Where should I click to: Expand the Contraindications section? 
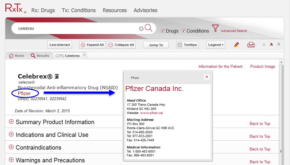[x=11, y=147]
